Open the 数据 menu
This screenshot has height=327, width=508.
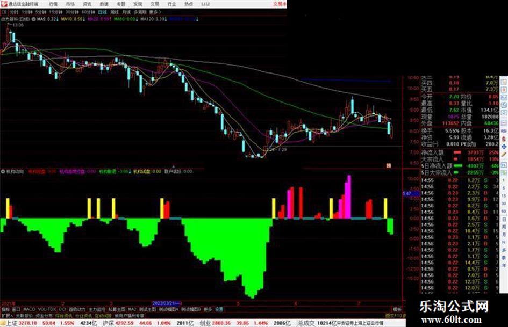click(x=104, y=4)
